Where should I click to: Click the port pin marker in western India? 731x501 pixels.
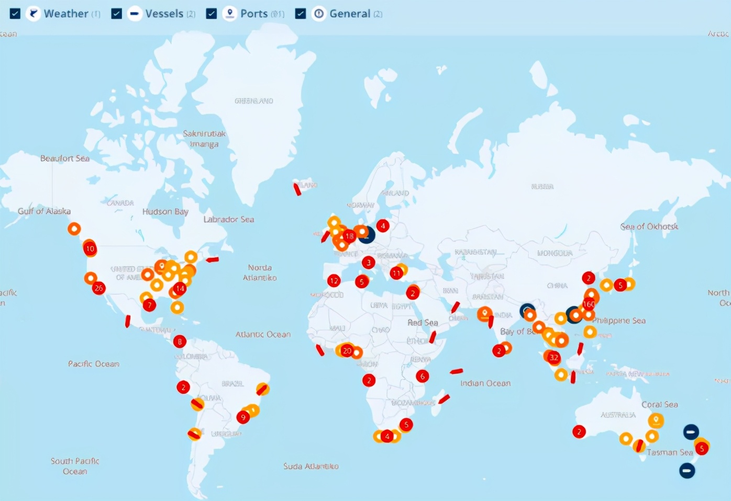point(484,314)
